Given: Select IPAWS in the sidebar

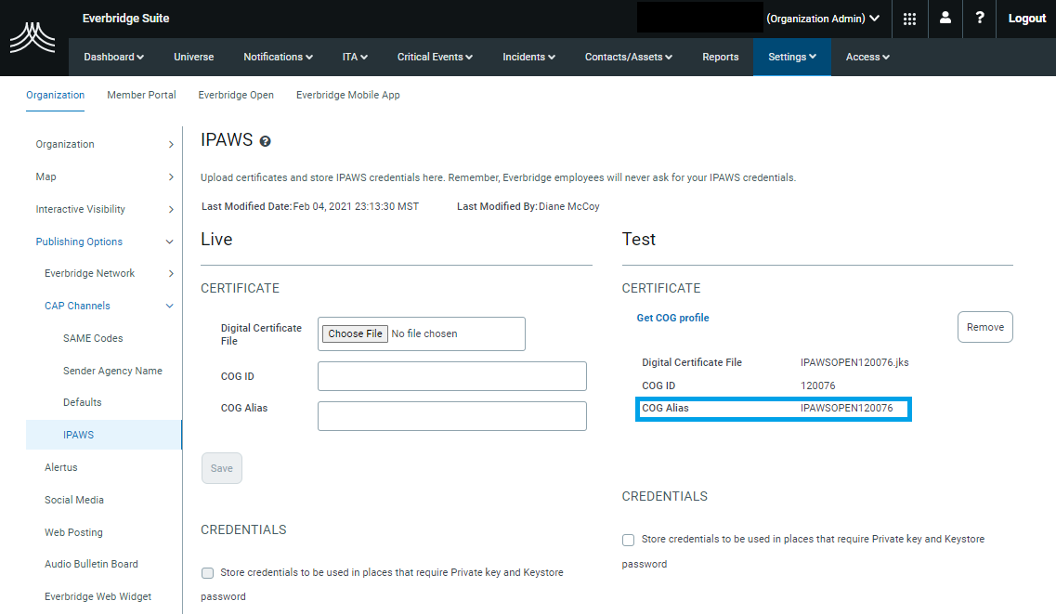Looking at the screenshot, I should click(104, 435).
